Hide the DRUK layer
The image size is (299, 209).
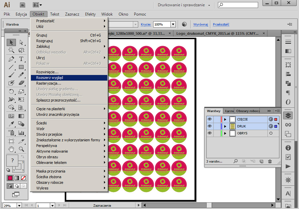[x=210, y=126]
